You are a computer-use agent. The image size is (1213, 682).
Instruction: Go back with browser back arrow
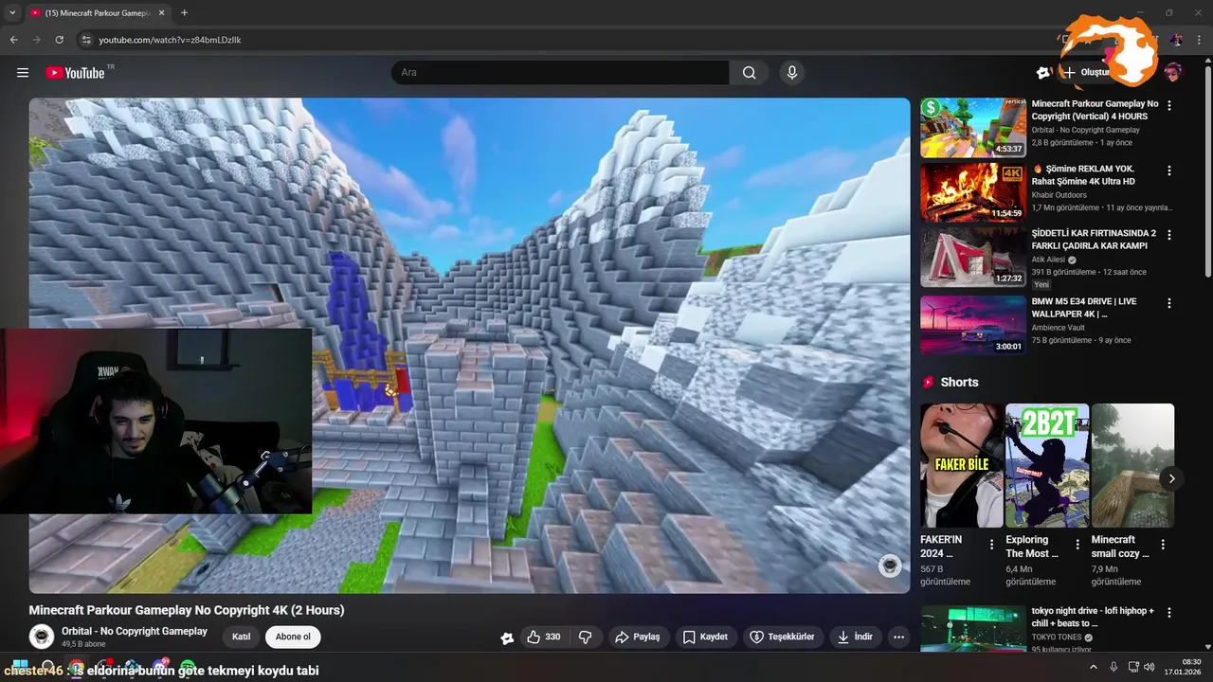pyautogui.click(x=14, y=40)
